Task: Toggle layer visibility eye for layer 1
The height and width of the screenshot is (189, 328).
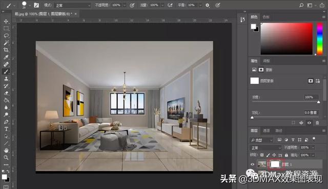Action: pyautogui.click(x=253, y=164)
